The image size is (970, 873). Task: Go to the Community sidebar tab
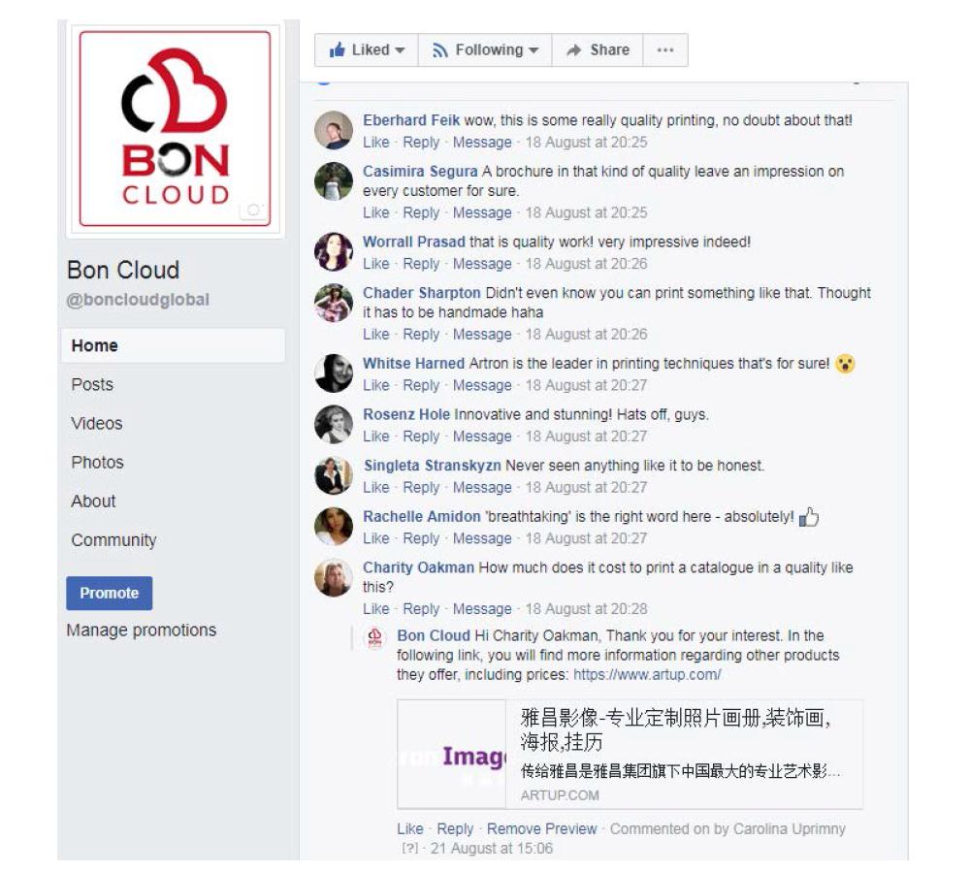(x=113, y=540)
